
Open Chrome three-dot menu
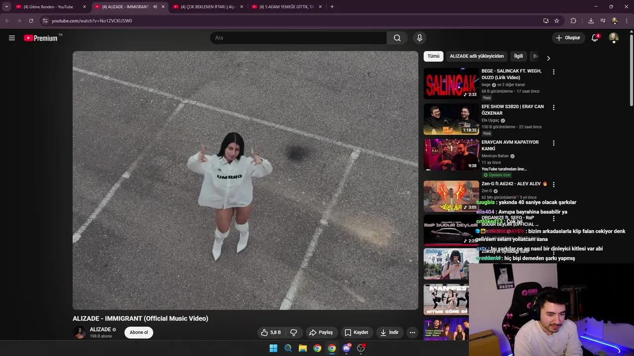click(627, 21)
